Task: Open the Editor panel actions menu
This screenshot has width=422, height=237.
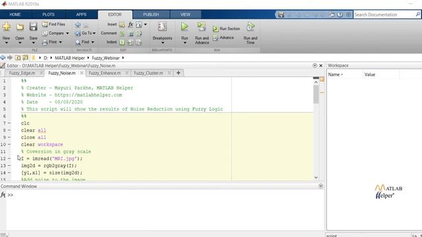Action: pos(315,66)
